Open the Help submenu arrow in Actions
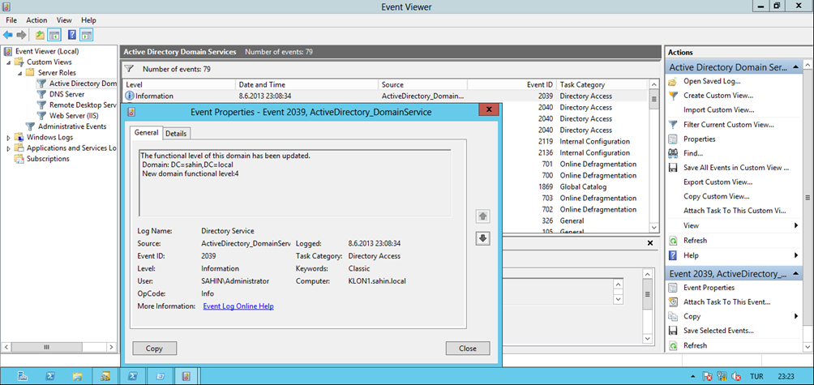The height and width of the screenshot is (385, 814). [x=796, y=255]
